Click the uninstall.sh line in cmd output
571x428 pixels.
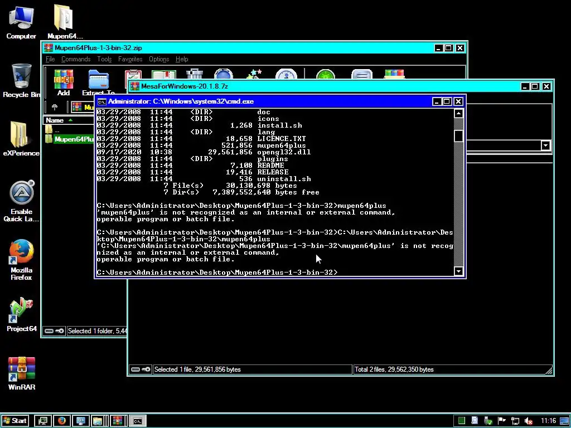(204, 179)
